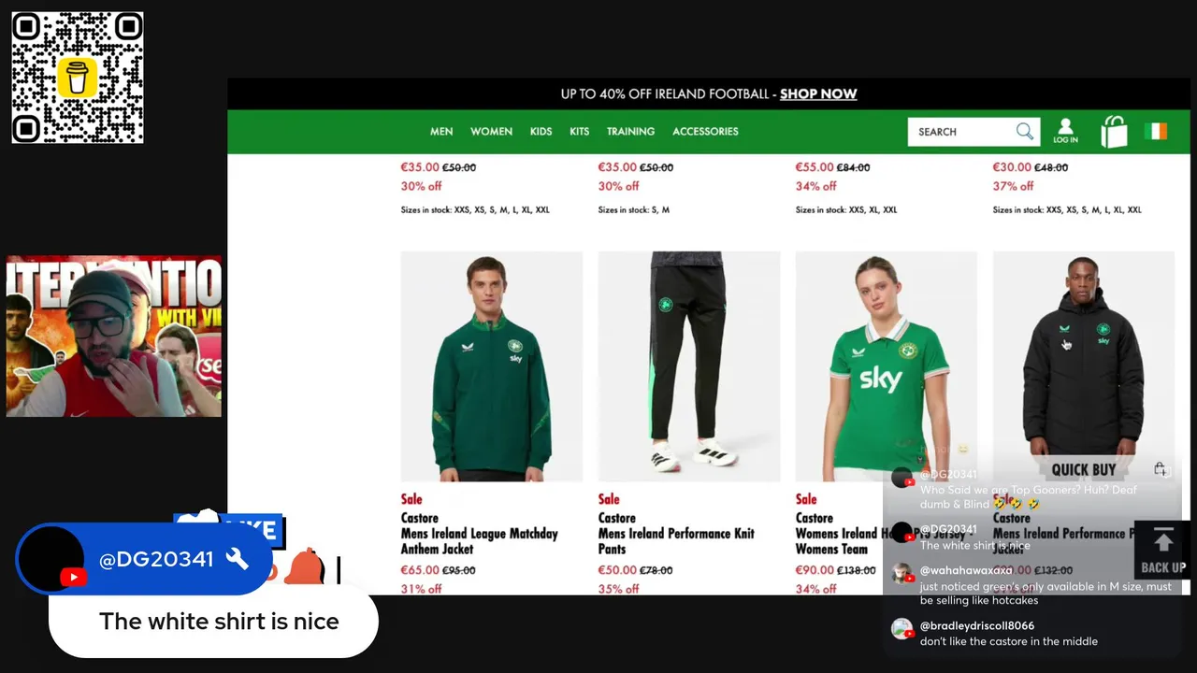Viewport: 1197px width, 673px height.
Task: Open the ACCESSORIES menu
Action: (x=705, y=132)
